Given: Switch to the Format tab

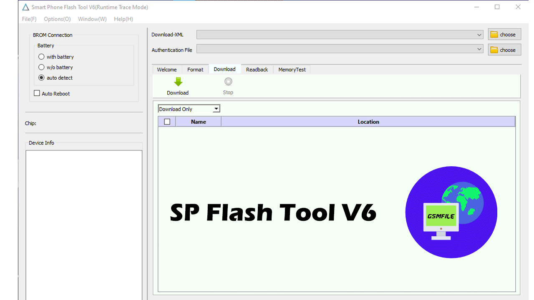Looking at the screenshot, I should tap(195, 70).
